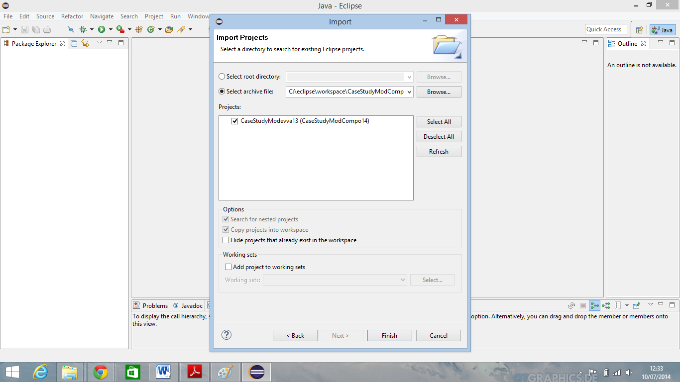
Task: Enable 'Hide projects that already exist' option
Action: click(226, 240)
